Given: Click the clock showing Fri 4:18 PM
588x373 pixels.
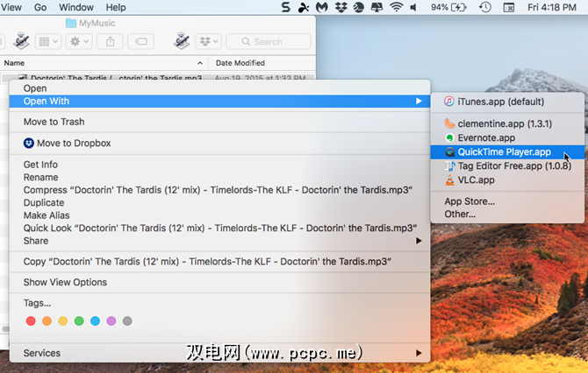Looking at the screenshot, I should point(552,7).
